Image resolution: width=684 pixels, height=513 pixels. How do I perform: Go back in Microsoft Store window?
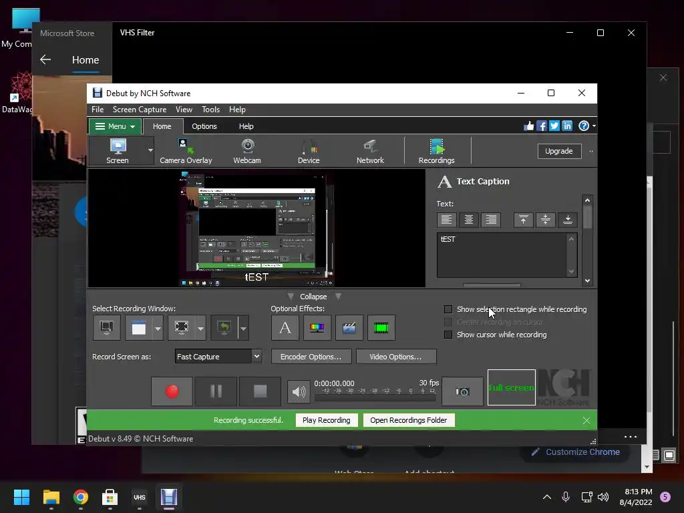[45, 59]
